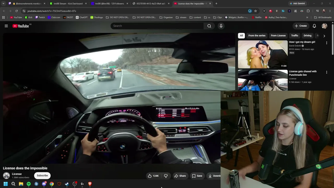Open the stream bookmarks folder
The height and width of the screenshot is (188, 334).
click(x=181, y=17)
